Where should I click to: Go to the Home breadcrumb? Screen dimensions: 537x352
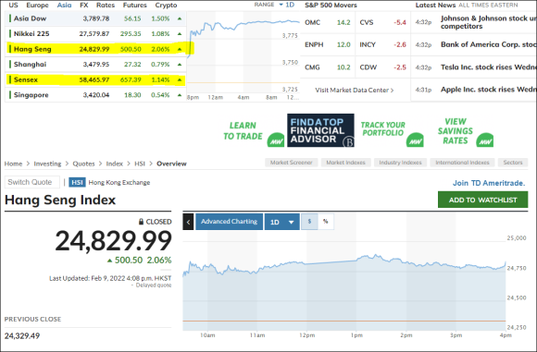[x=13, y=164]
